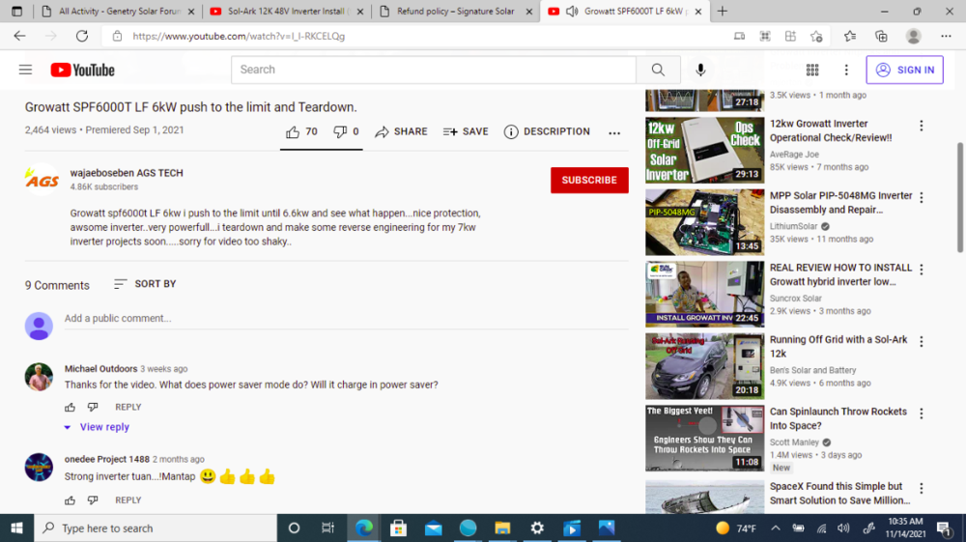
Task: Open onedee Project 1488 profile avatar
Action: (39, 467)
